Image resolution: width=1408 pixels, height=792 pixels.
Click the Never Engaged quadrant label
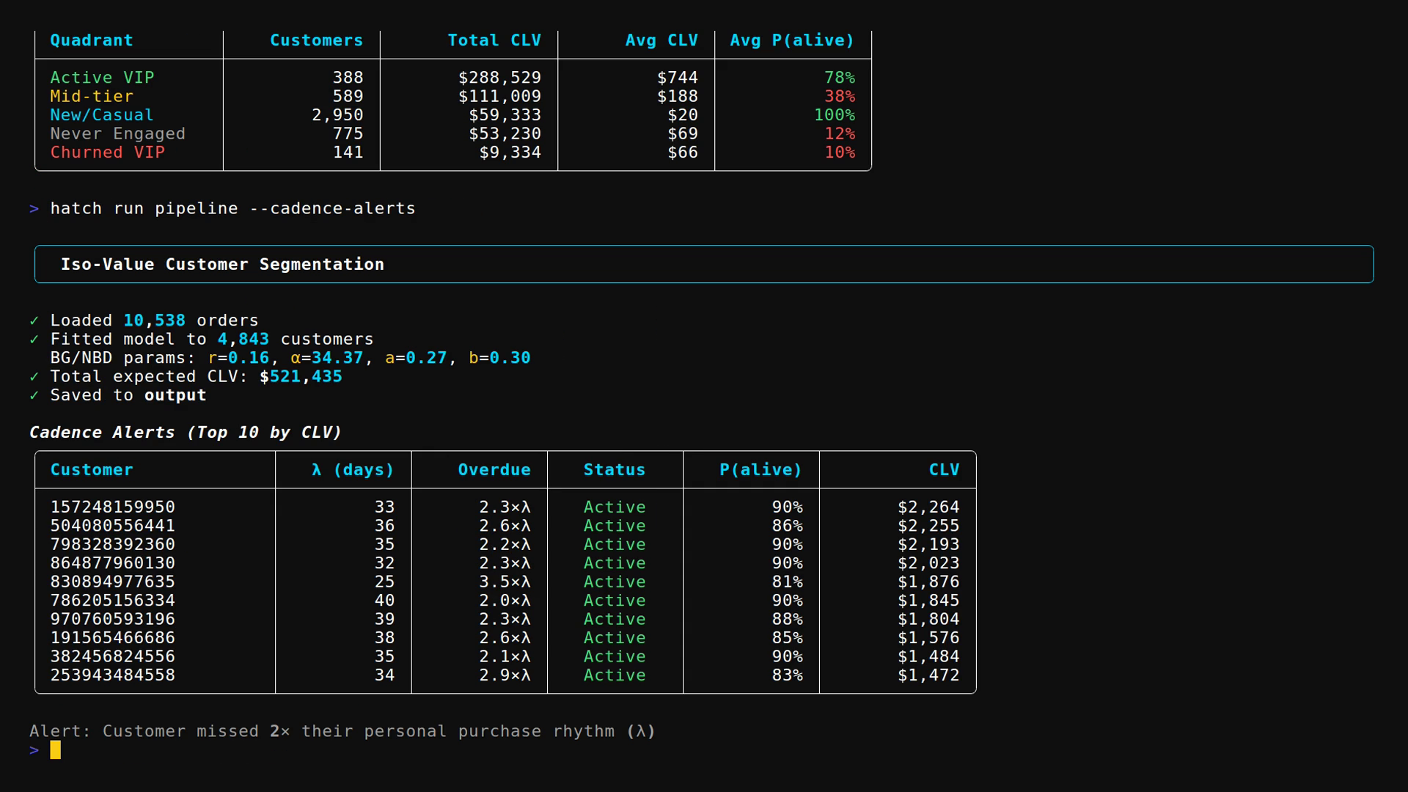117,133
